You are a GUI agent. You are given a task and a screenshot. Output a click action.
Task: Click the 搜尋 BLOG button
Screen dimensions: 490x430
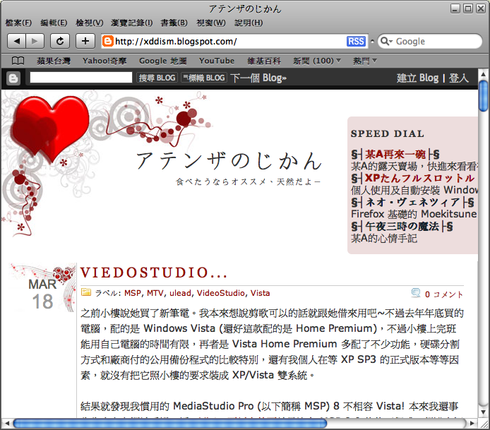pos(157,78)
